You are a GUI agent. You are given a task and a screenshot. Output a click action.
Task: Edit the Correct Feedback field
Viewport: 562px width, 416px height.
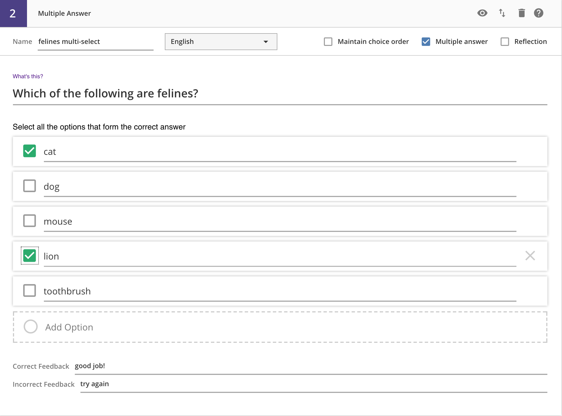(311, 366)
